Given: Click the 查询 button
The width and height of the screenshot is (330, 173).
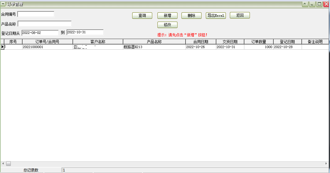Looking at the screenshot, I should 142,15.
